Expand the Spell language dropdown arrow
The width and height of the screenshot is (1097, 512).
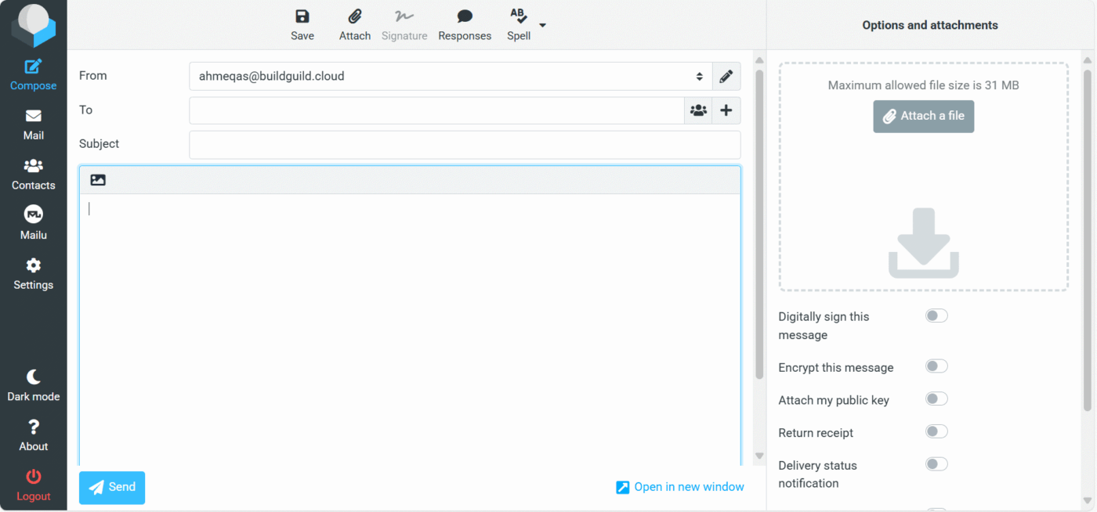[543, 25]
